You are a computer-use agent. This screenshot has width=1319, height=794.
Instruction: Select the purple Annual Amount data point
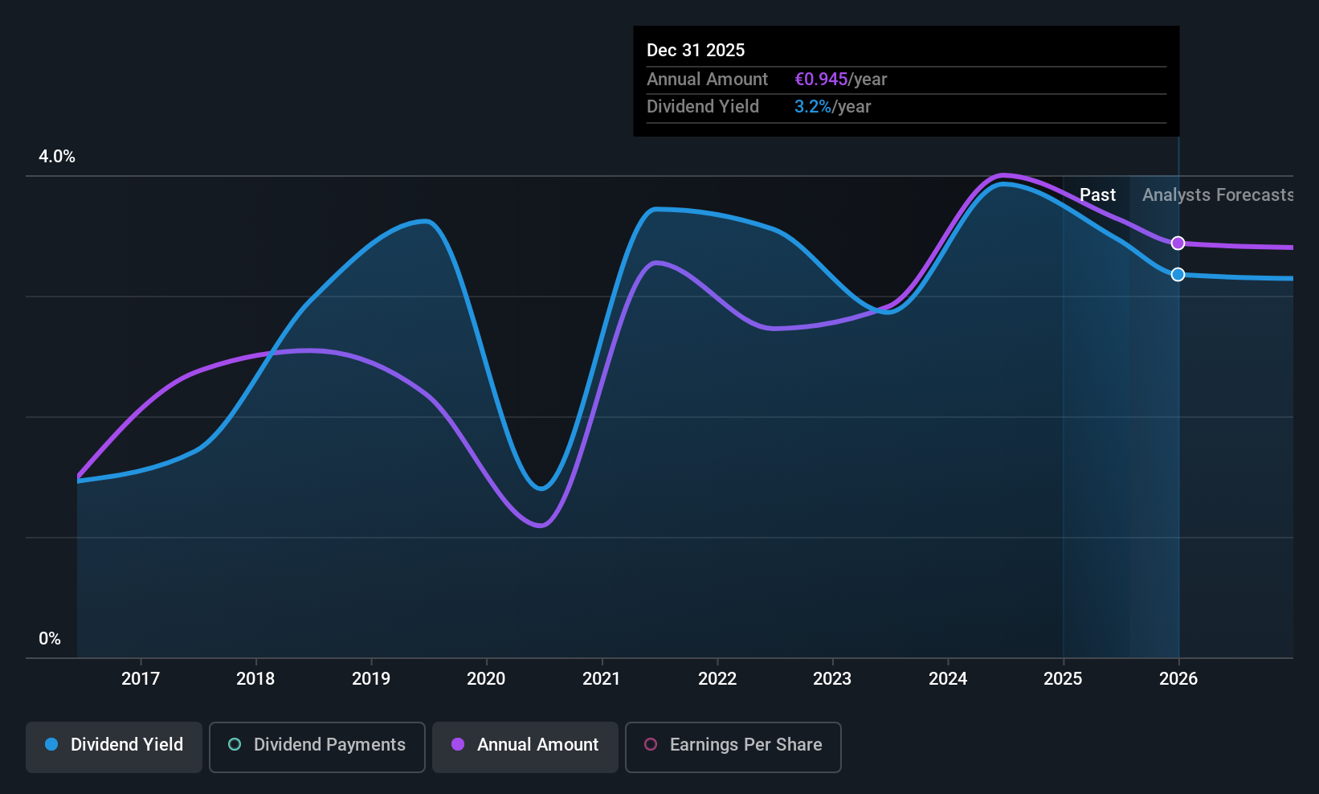pos(1178,243)
